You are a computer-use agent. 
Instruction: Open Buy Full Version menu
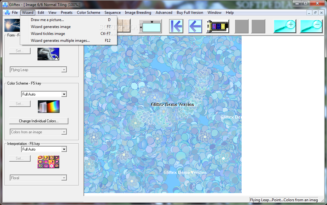pyautogui.click(x=190, y=13)
